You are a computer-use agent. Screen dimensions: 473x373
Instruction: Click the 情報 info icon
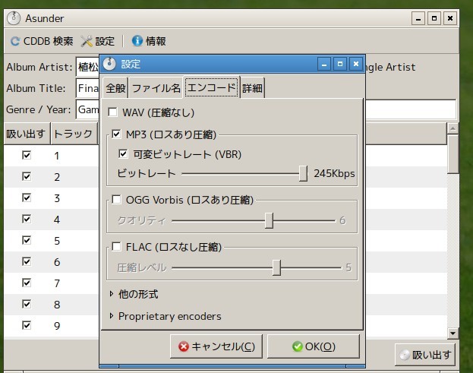137,41
